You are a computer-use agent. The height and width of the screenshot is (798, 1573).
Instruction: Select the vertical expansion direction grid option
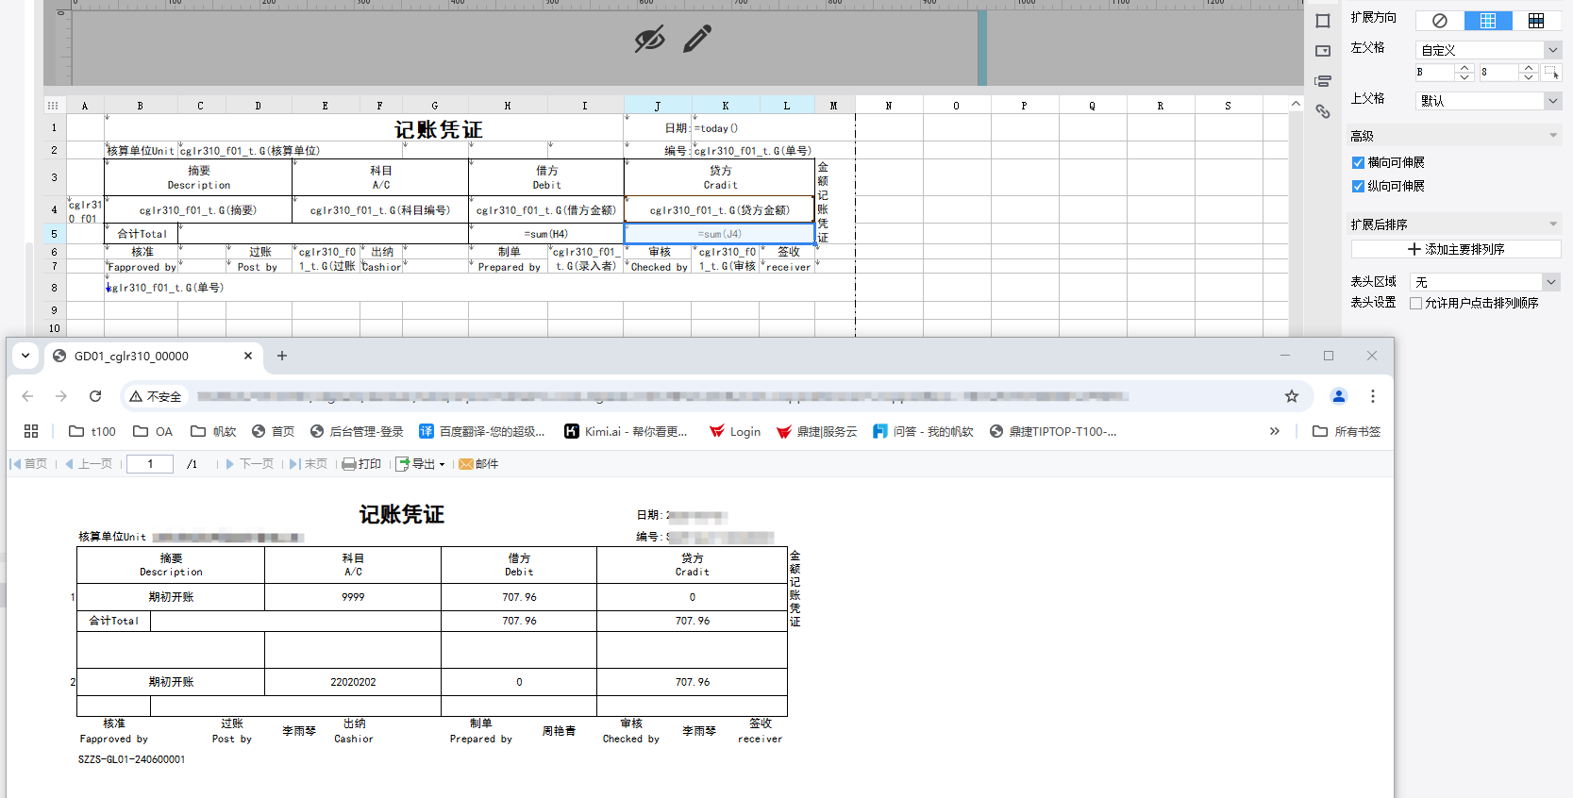click(x=1488, y=21)
